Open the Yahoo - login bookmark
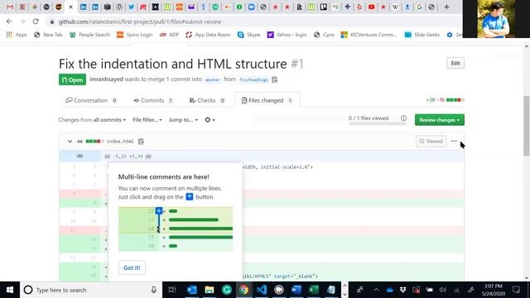 pos(287,35)
